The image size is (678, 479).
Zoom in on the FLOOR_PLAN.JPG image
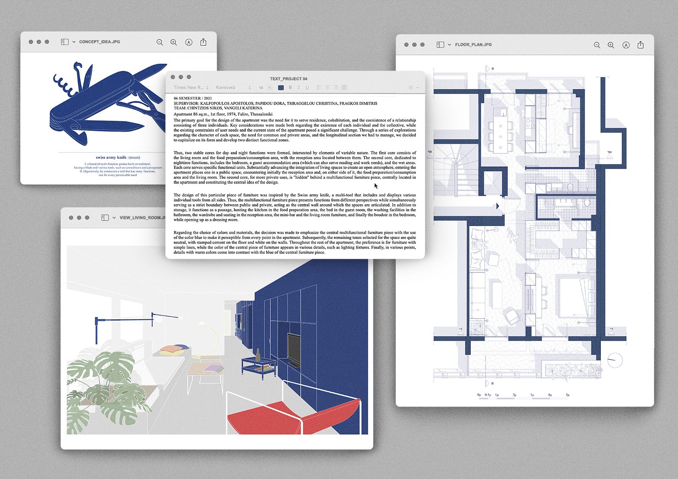611,45
